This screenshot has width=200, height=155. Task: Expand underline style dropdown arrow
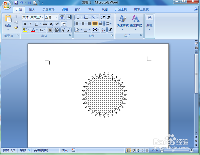[x=41, y=24]
